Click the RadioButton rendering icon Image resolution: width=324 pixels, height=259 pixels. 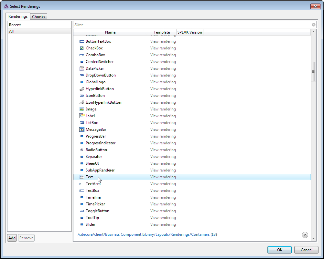(x=82, y=150)
